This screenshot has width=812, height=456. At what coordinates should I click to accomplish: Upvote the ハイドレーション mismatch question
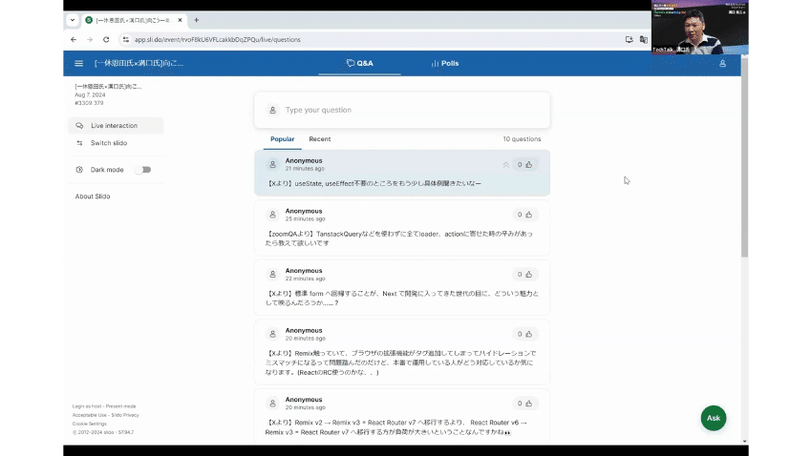coord(525,334)
